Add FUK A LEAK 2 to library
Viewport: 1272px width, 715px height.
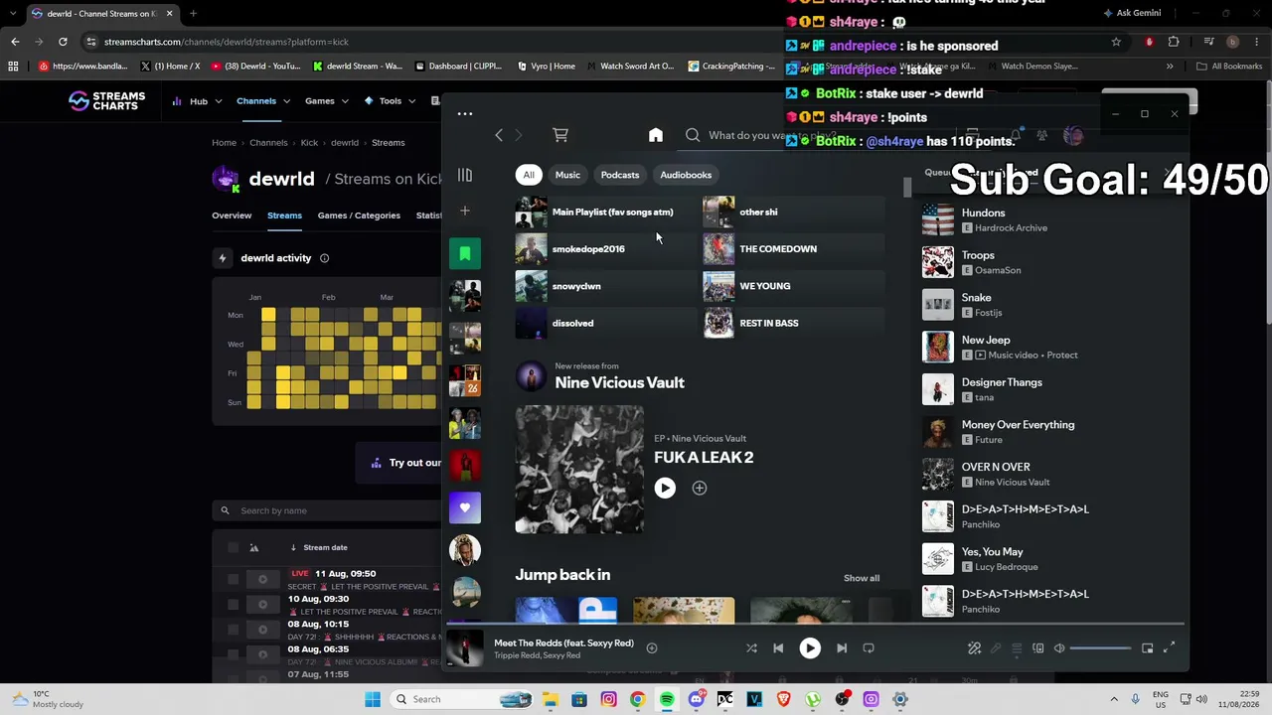pos(700,488)
